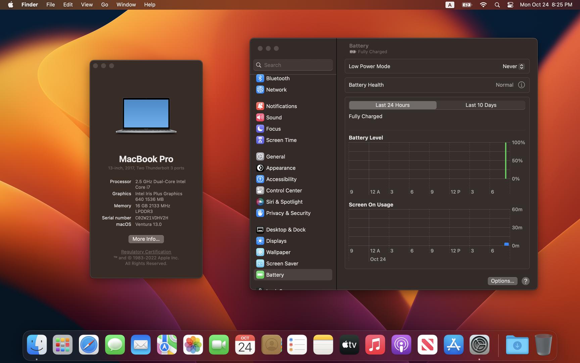The width and height of the screenshot is (580, 363).
Task: Click the date and time display
Action: [546, 5]
